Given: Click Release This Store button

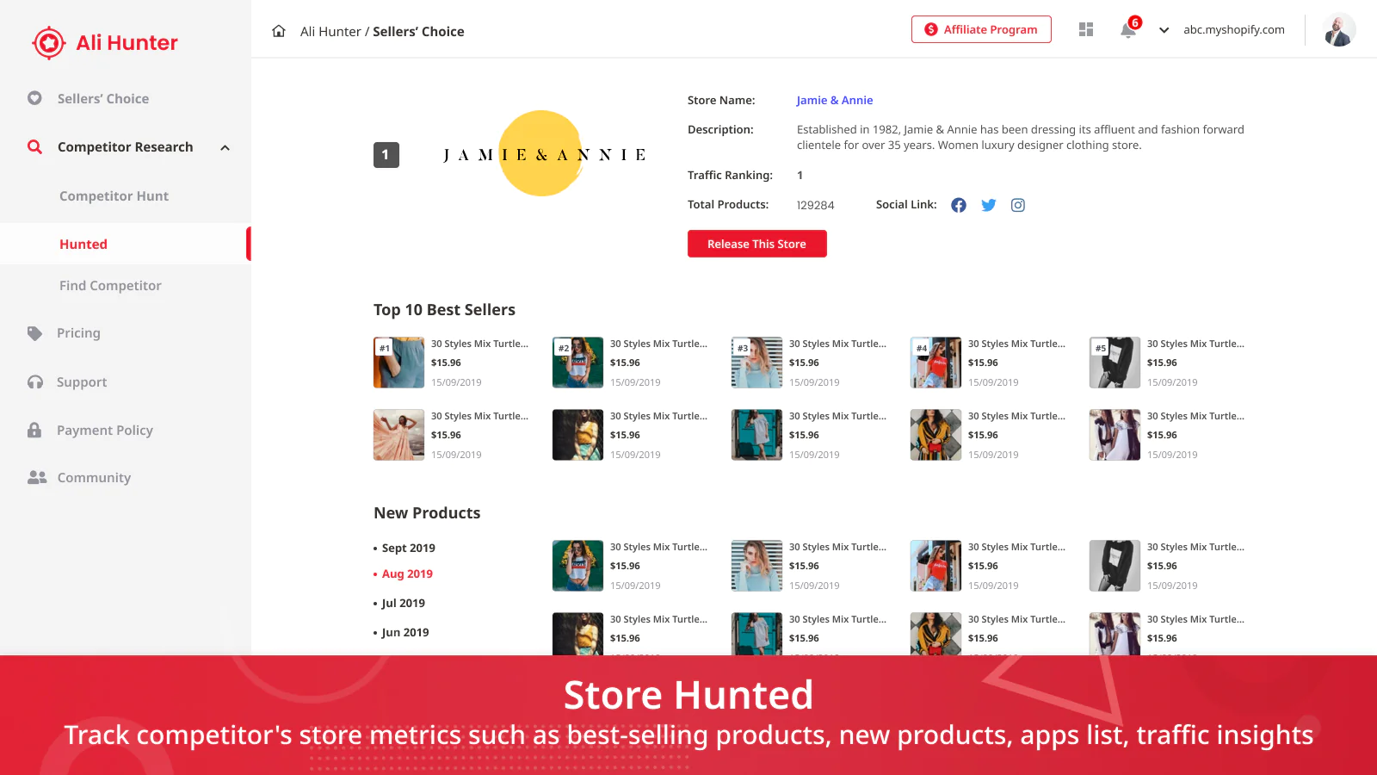Looking at the screenshot, I should 757,244.
